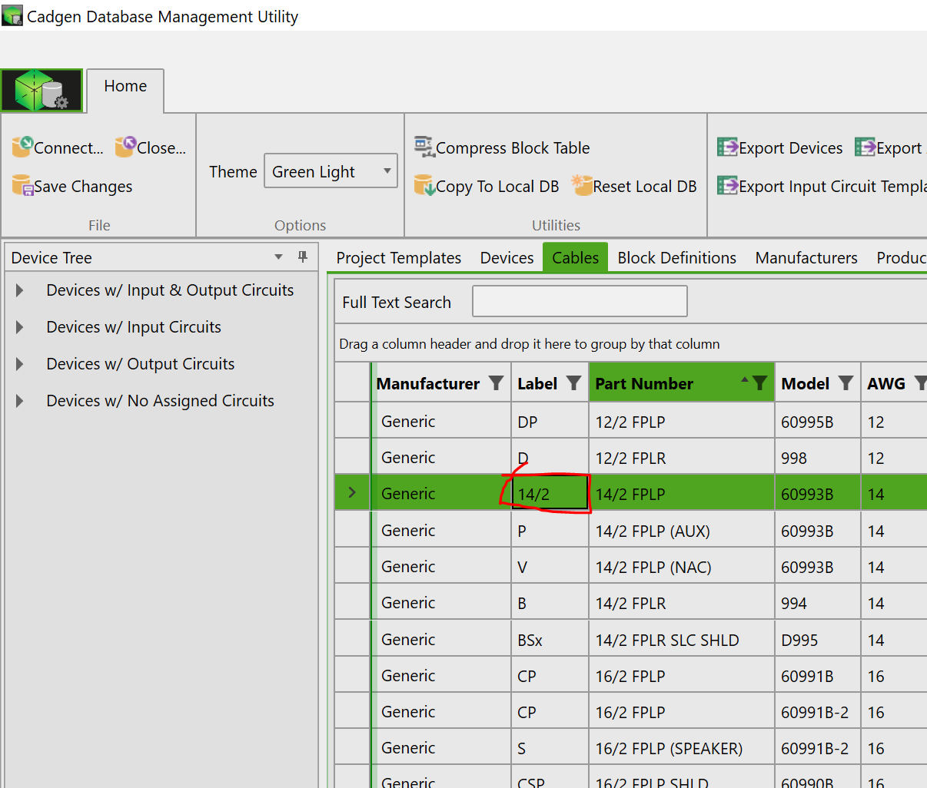Click the 12/2 FPLR part number cell
Screen dimensions: 927x788
681,458
